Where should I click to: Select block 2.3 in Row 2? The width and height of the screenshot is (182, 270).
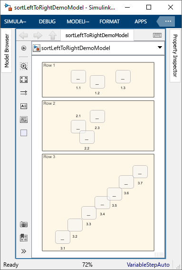[x=97, y=116]
